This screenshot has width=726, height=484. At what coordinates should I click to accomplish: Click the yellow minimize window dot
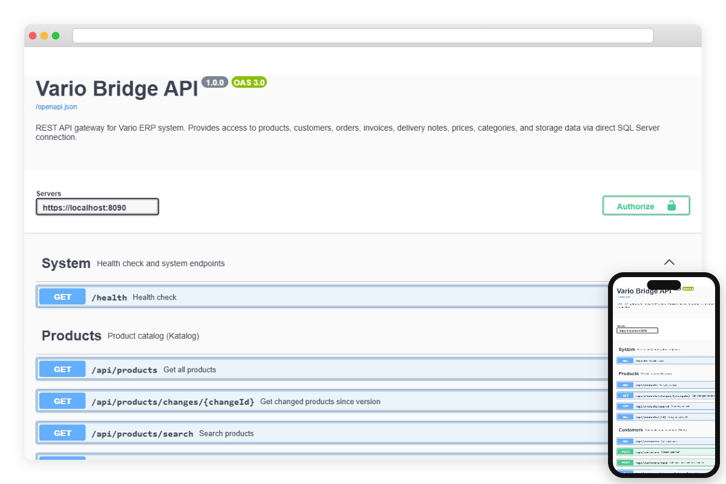pyautogui.click(x=44, y=36)
